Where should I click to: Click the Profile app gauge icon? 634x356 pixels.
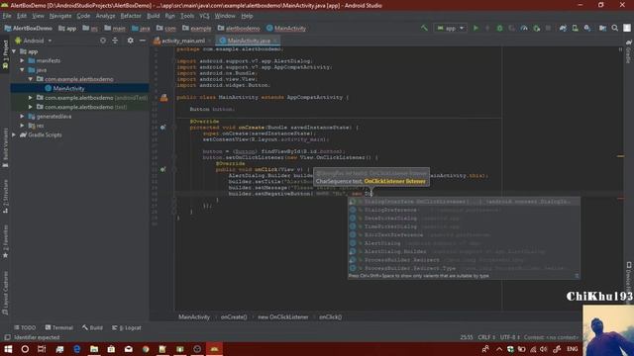tap(524, 28)
